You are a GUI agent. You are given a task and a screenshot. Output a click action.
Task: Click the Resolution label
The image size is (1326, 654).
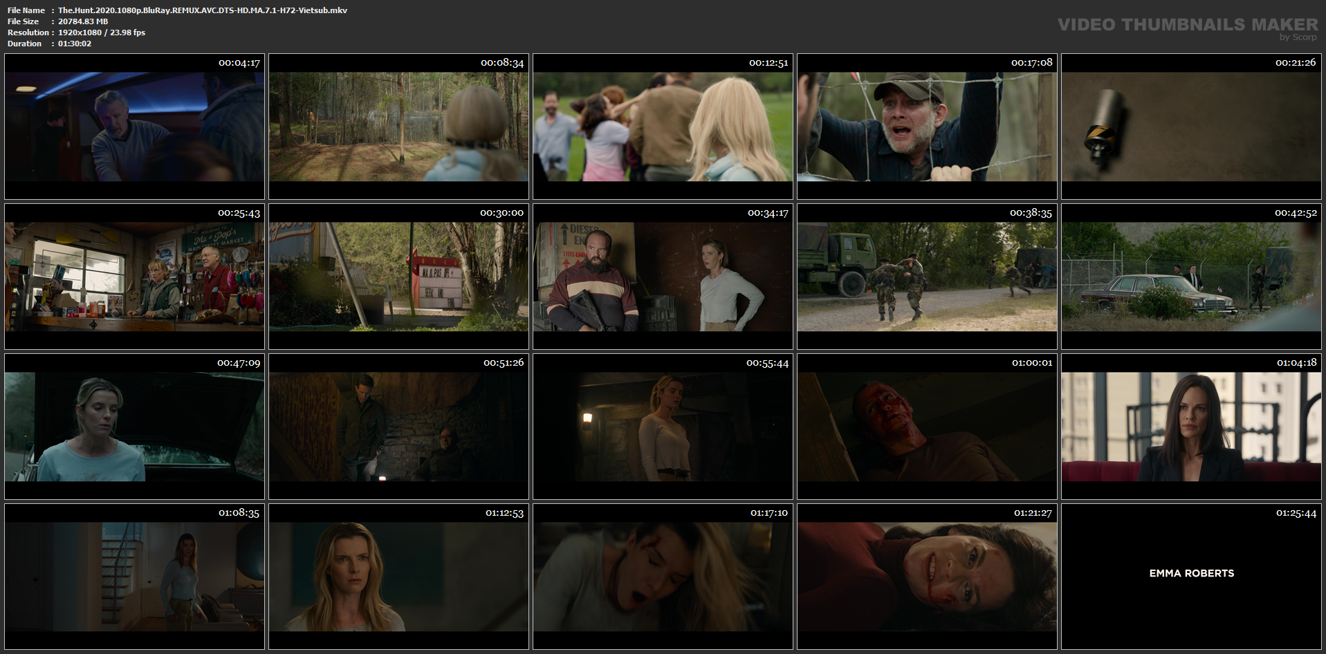[x=28, y=32]
